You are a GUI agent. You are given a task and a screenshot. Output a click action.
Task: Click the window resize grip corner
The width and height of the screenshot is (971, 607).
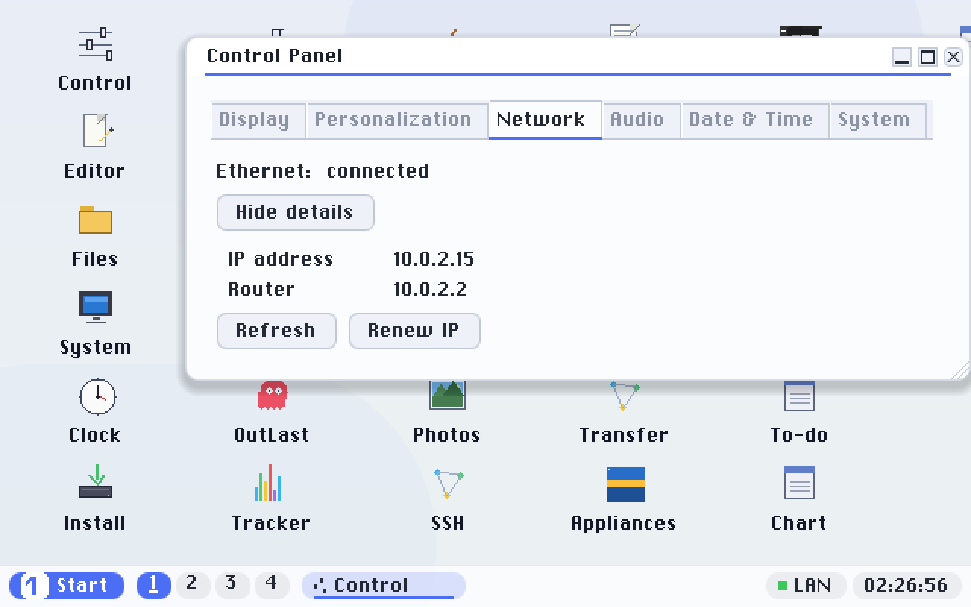(960, 370)
